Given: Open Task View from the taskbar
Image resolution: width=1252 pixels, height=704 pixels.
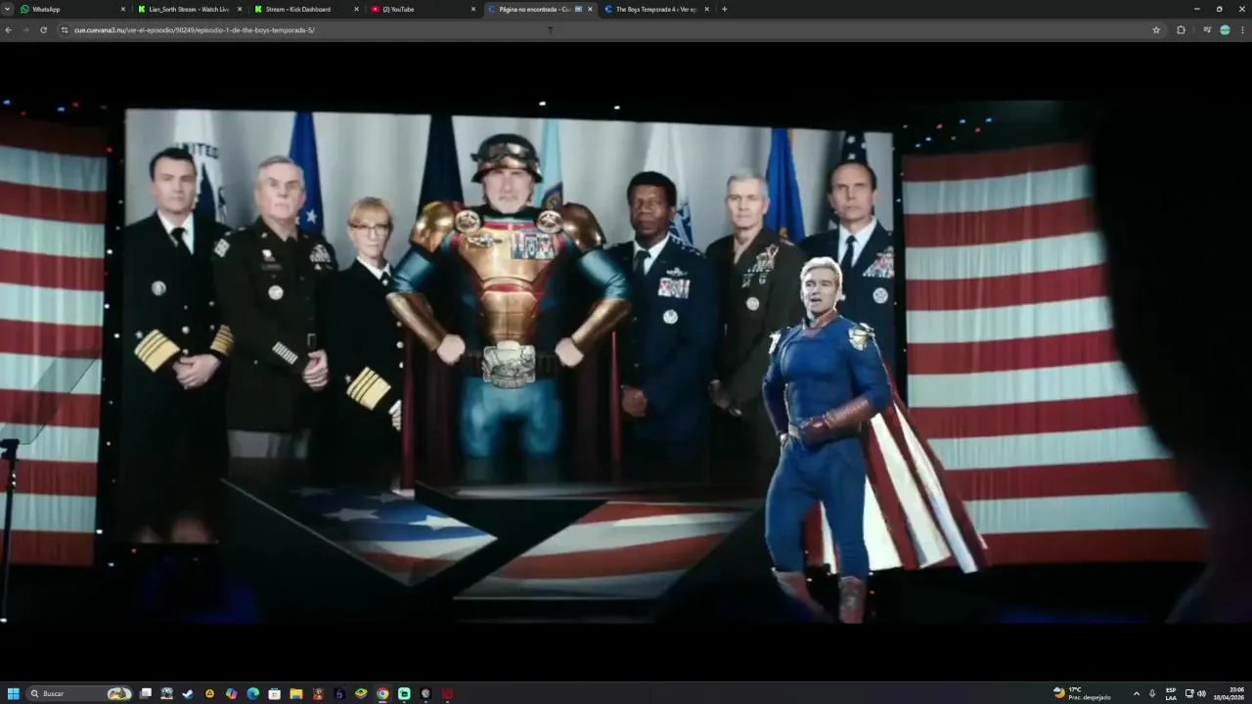Looking at the screenshot, I should click(x=146, y=693).
